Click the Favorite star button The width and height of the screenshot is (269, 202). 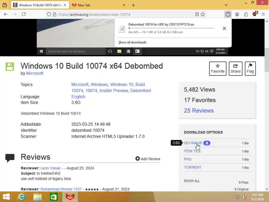[218, 69]
